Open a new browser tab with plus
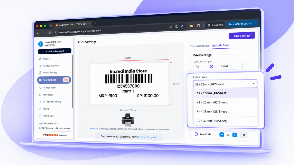This screenshot has width=294, height=165. click(96, 23)
